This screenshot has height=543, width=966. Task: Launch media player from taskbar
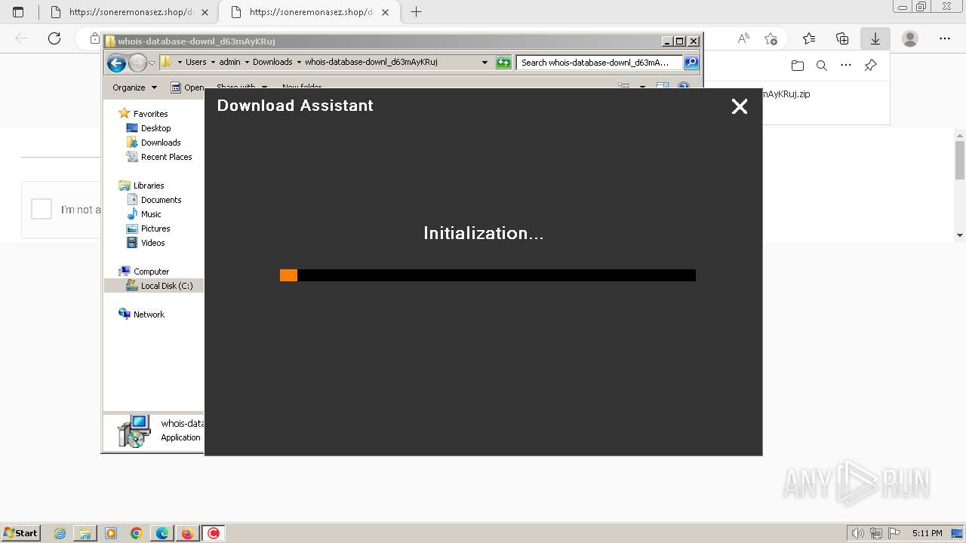pos(111,533)
